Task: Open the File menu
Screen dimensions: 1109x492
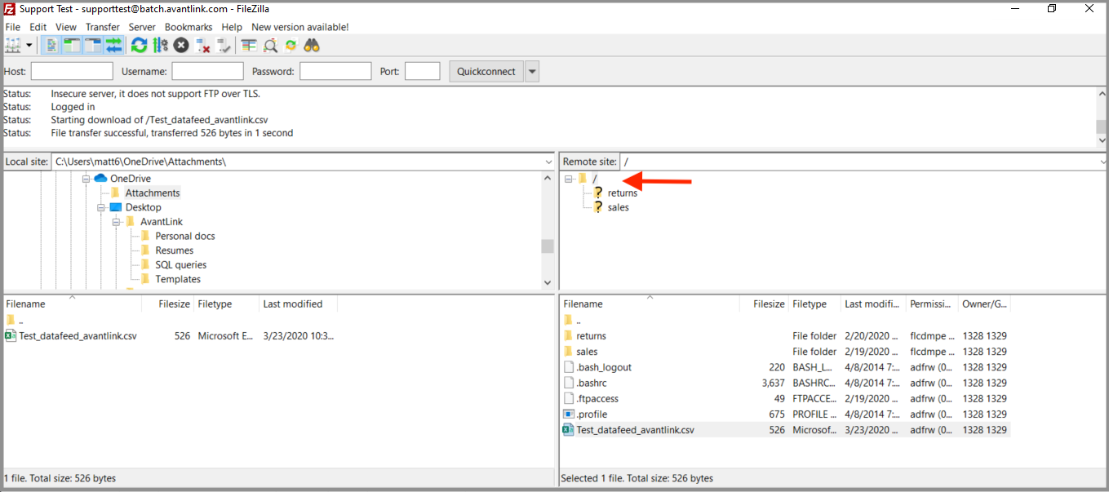Action: point(12,27)
